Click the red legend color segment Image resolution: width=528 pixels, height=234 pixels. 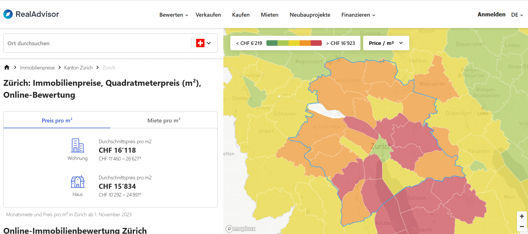click(316, 43)
